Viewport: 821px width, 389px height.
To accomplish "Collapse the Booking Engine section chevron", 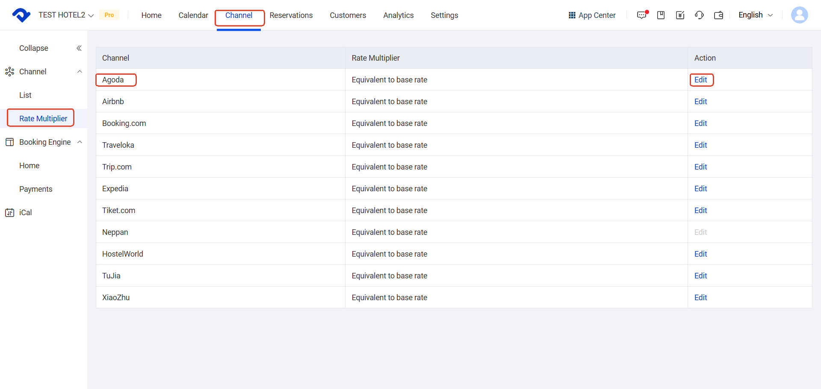I will click(x=80, y=142).
